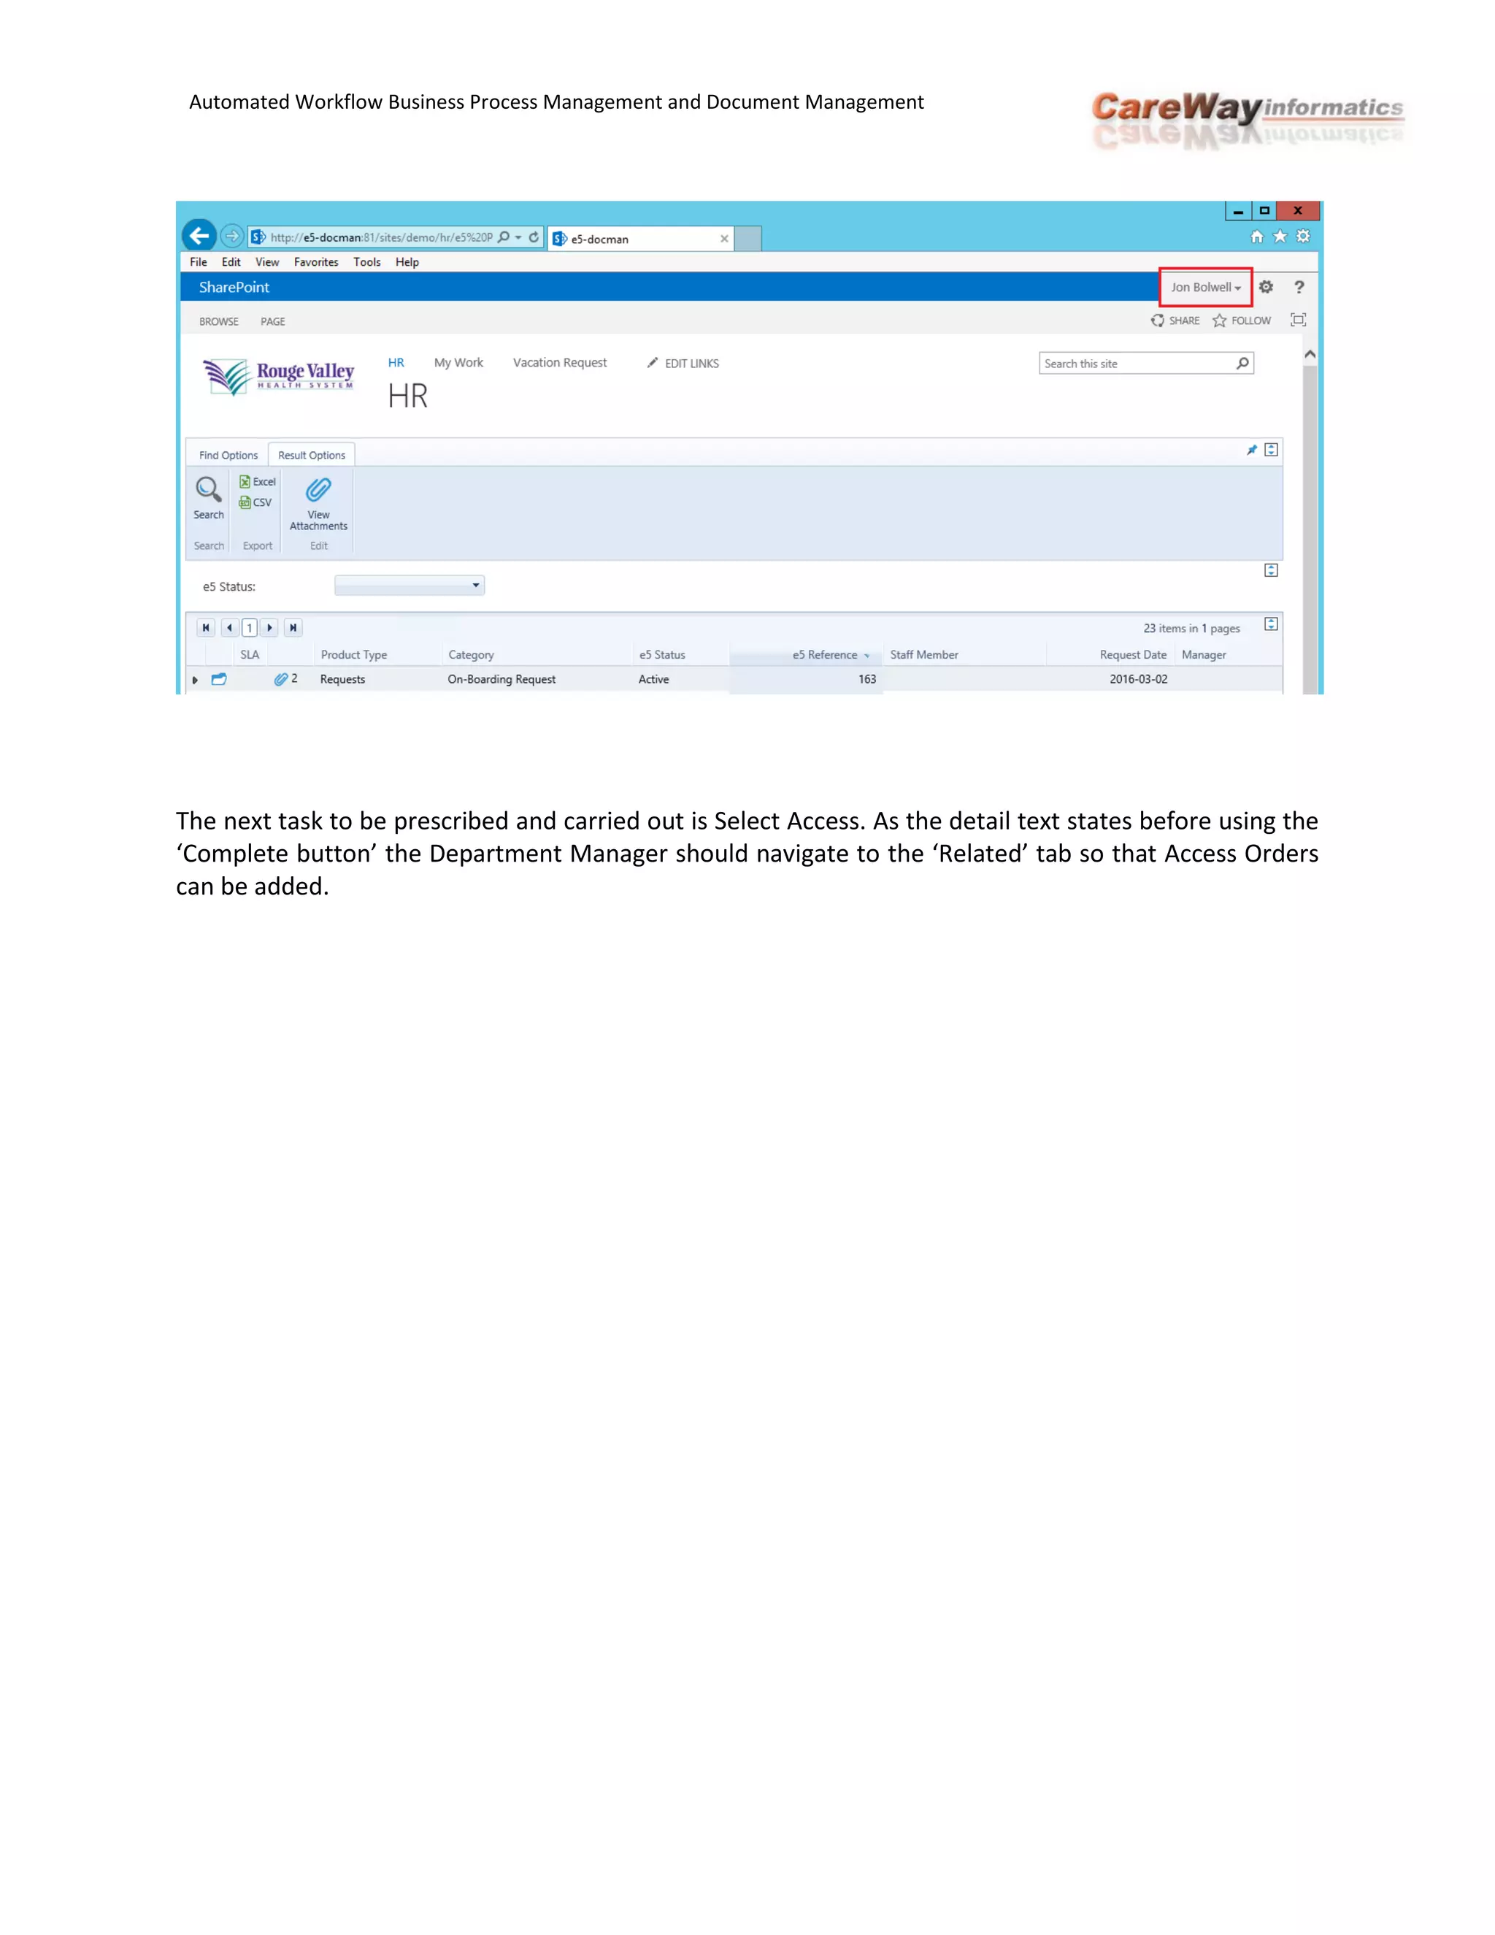Go to next page of results
The height and width of the screenshot is (1935, 1495).
click(269, 627)
